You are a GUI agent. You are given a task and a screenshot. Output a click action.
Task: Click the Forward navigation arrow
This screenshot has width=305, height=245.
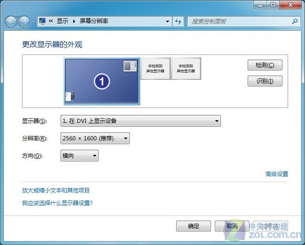tap(24, 22)
